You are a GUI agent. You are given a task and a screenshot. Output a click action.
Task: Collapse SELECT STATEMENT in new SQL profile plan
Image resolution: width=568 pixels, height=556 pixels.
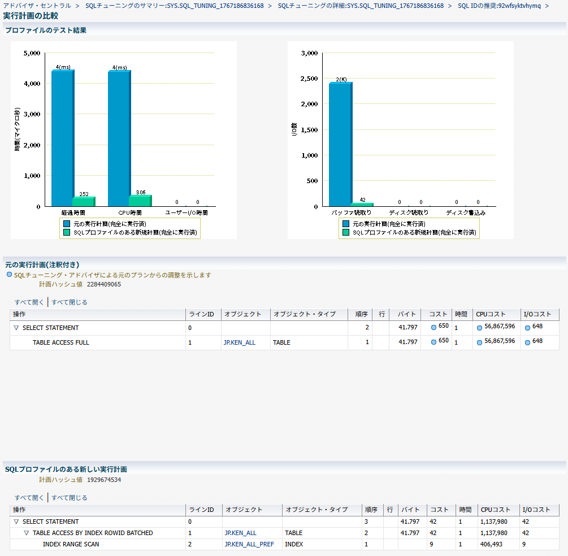tap(16, 522)
